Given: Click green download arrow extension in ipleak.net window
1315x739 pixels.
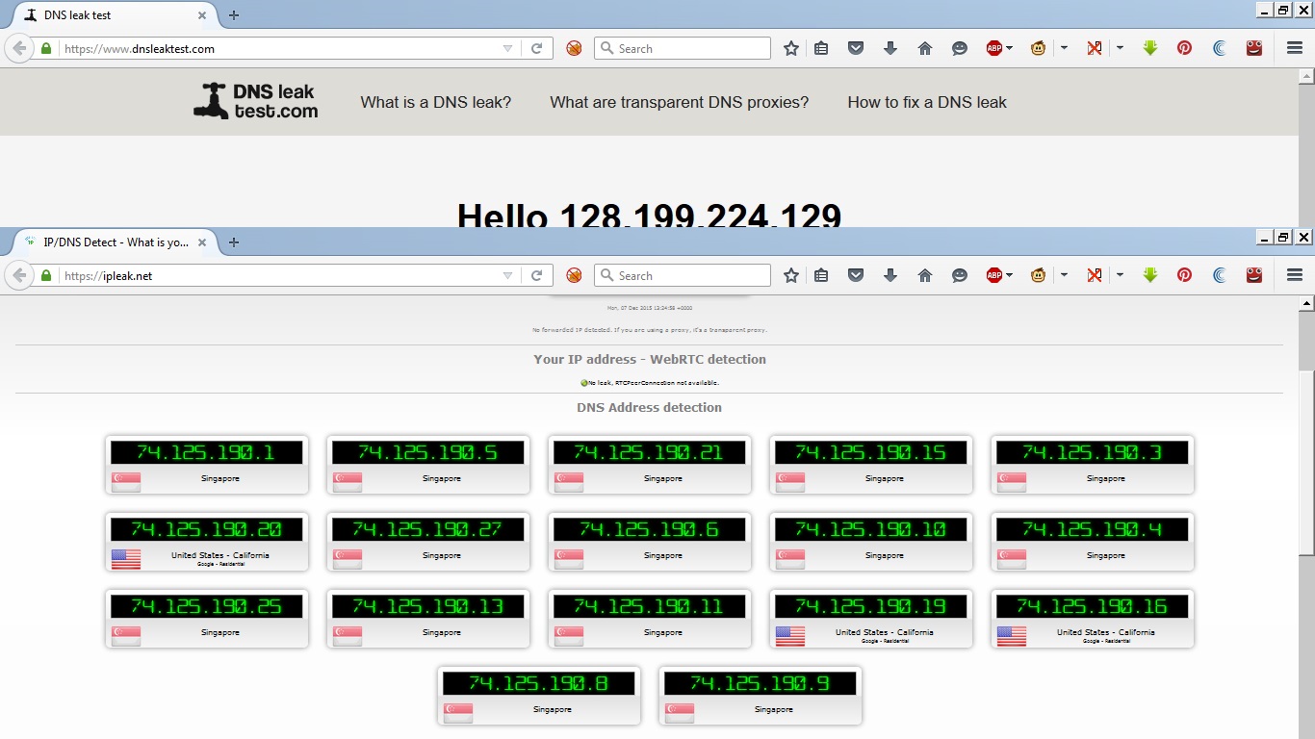Looking at the screenshot, I should [x=1149, y=275].
